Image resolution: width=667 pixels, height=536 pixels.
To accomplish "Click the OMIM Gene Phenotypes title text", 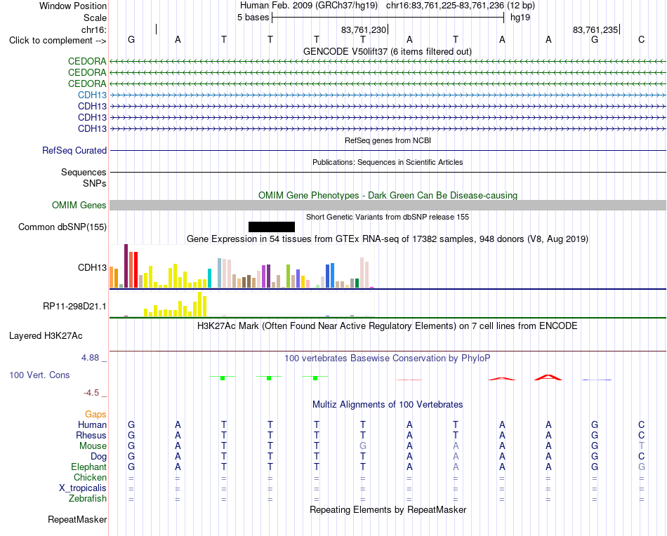I will (388, 195).
